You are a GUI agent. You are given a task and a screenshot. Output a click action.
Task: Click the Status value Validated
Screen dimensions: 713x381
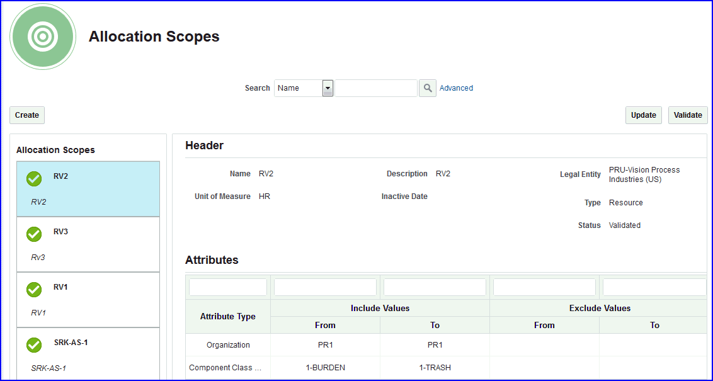[624, 225]
